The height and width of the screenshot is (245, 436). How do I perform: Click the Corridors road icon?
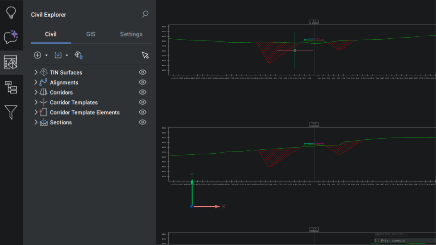point(44,92)
